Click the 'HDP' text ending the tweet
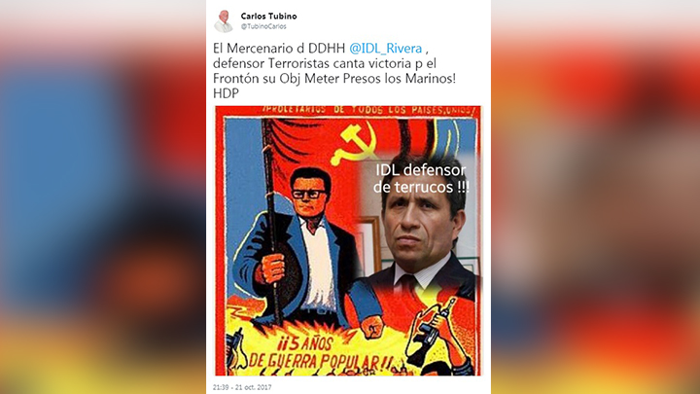700x394 pixels. [226, 93]
